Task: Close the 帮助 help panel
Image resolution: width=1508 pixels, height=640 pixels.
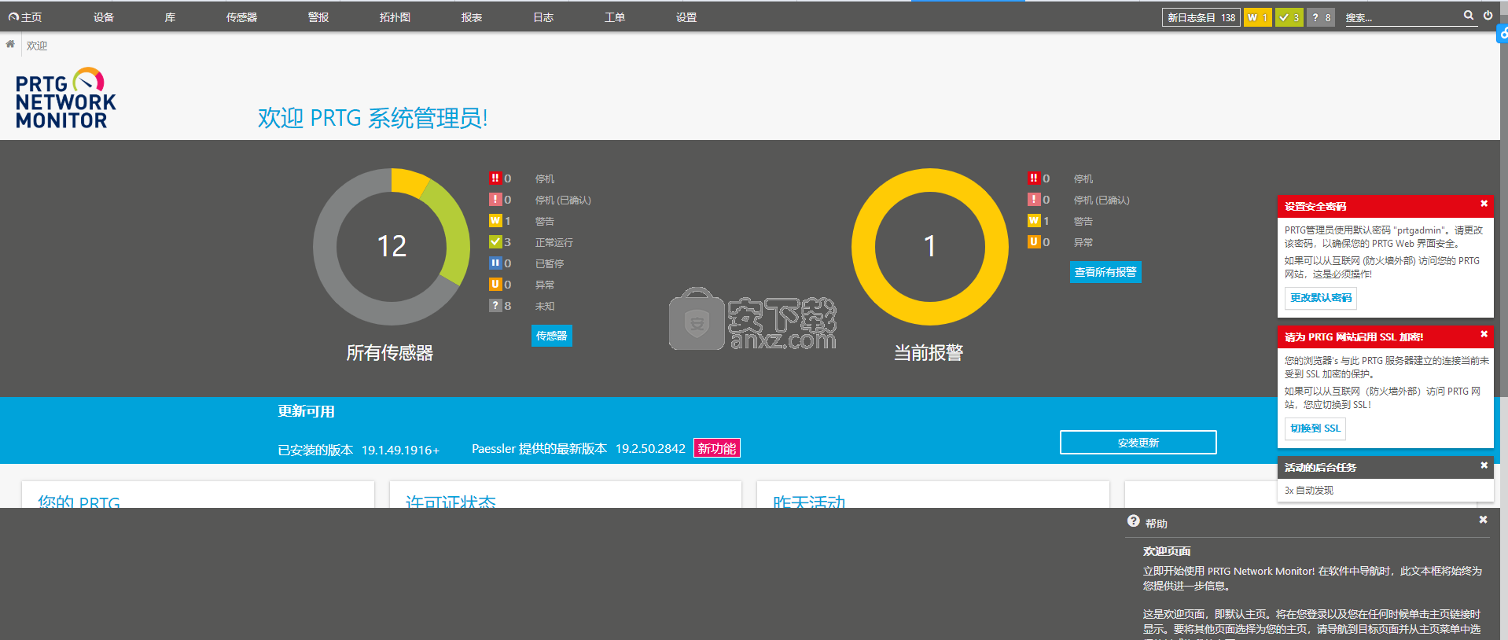Action: point(1483,520)
